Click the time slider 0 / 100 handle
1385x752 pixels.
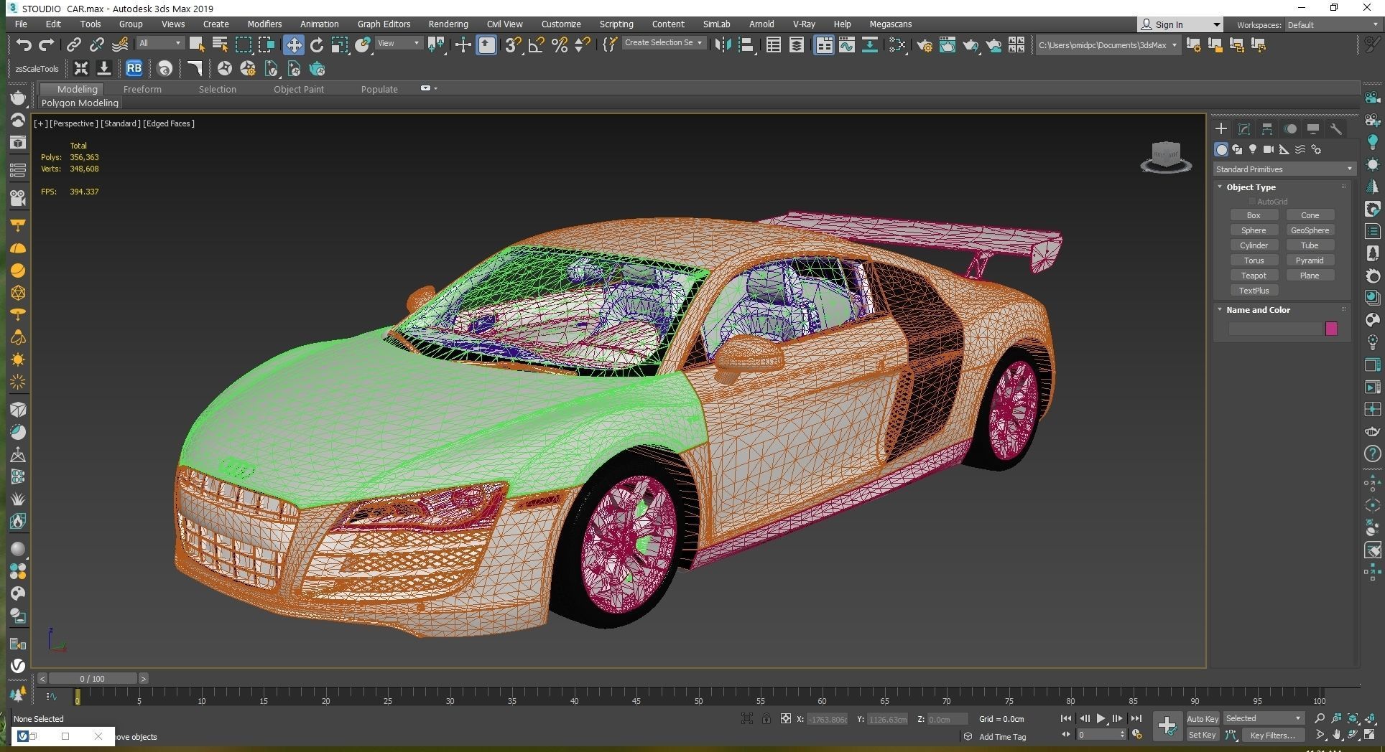point(92,678)
